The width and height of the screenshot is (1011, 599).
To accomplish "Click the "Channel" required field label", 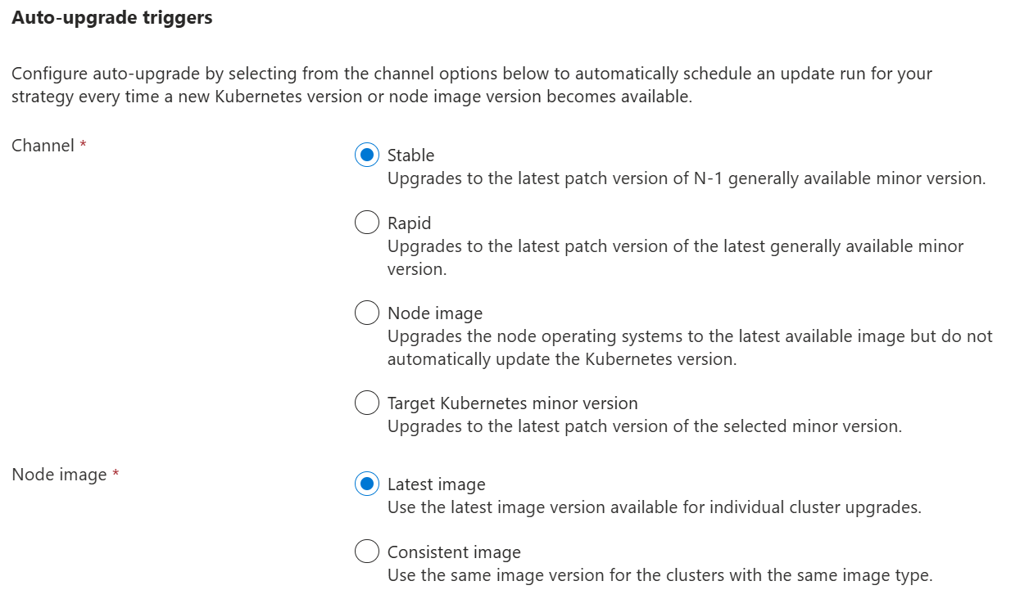I will 43,146.
